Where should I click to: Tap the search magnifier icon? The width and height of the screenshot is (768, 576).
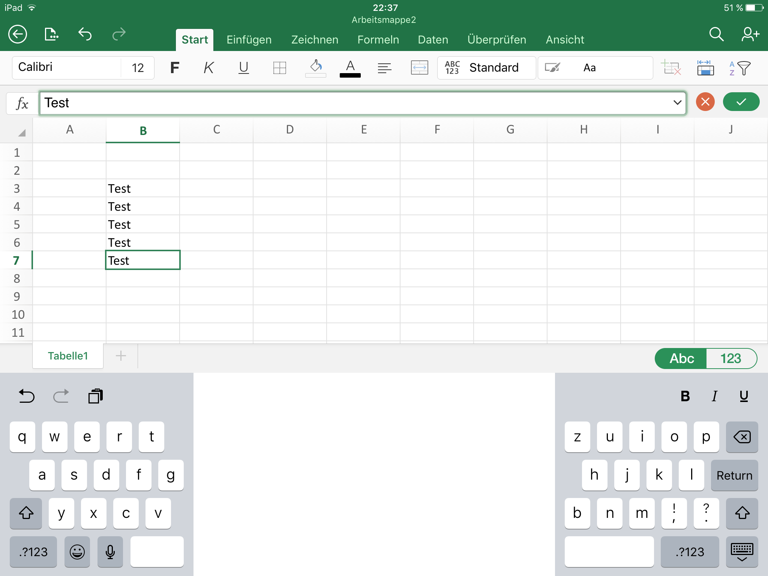point(716,34)
